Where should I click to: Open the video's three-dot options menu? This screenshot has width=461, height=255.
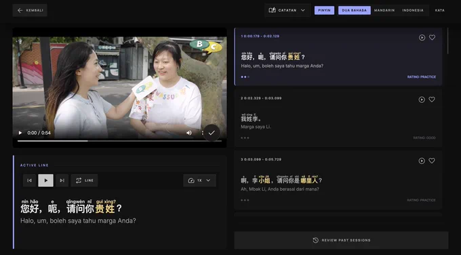coord(202,133)
